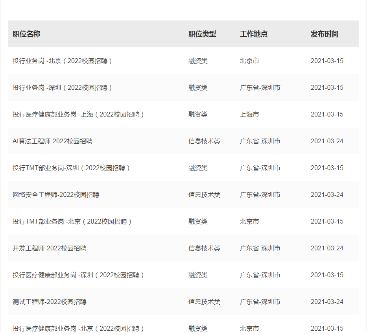Click the 职位名称 column header
Screen dimensions: 367x335
(26, 34)
